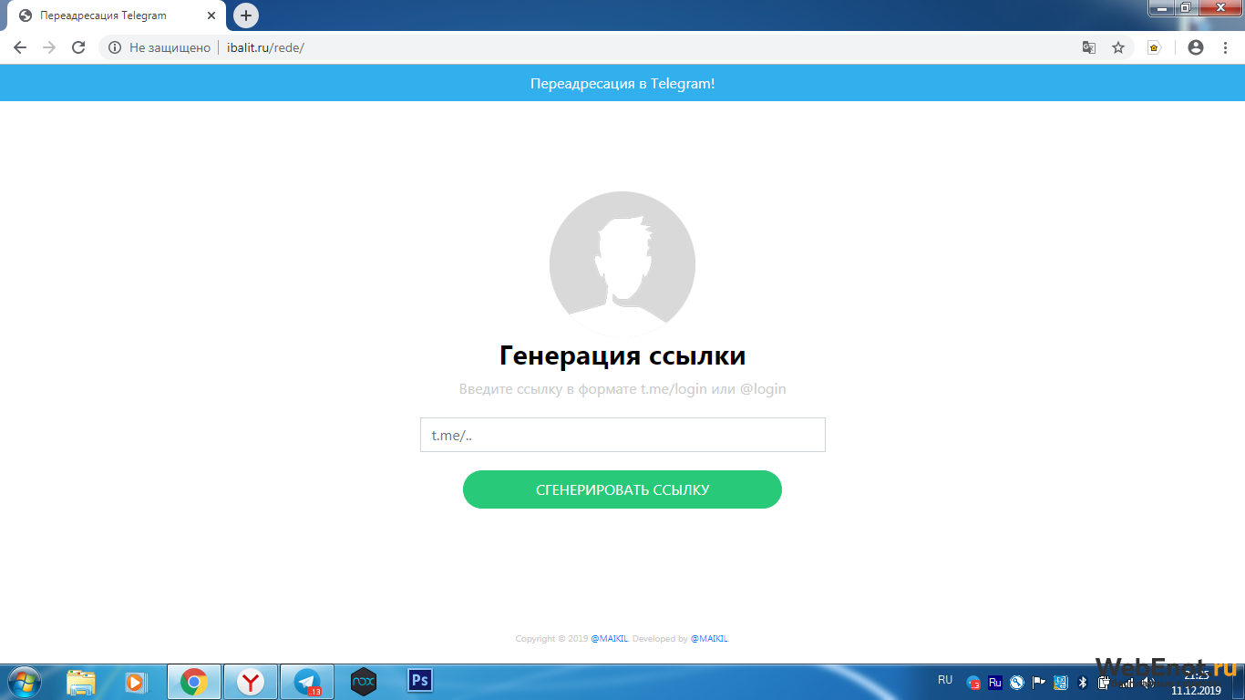Open the first @MAIKIL copyright link
Viewport: 1245px width, 700px height.
pos(610,639)
